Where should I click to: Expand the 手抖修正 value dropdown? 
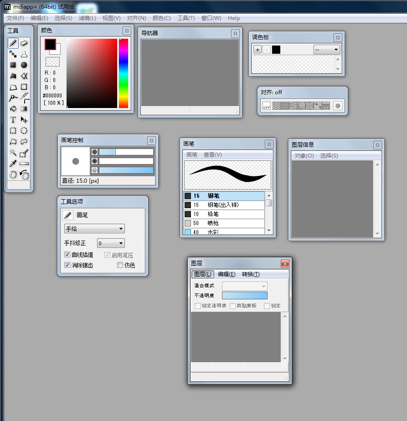[x=111, y=243]
